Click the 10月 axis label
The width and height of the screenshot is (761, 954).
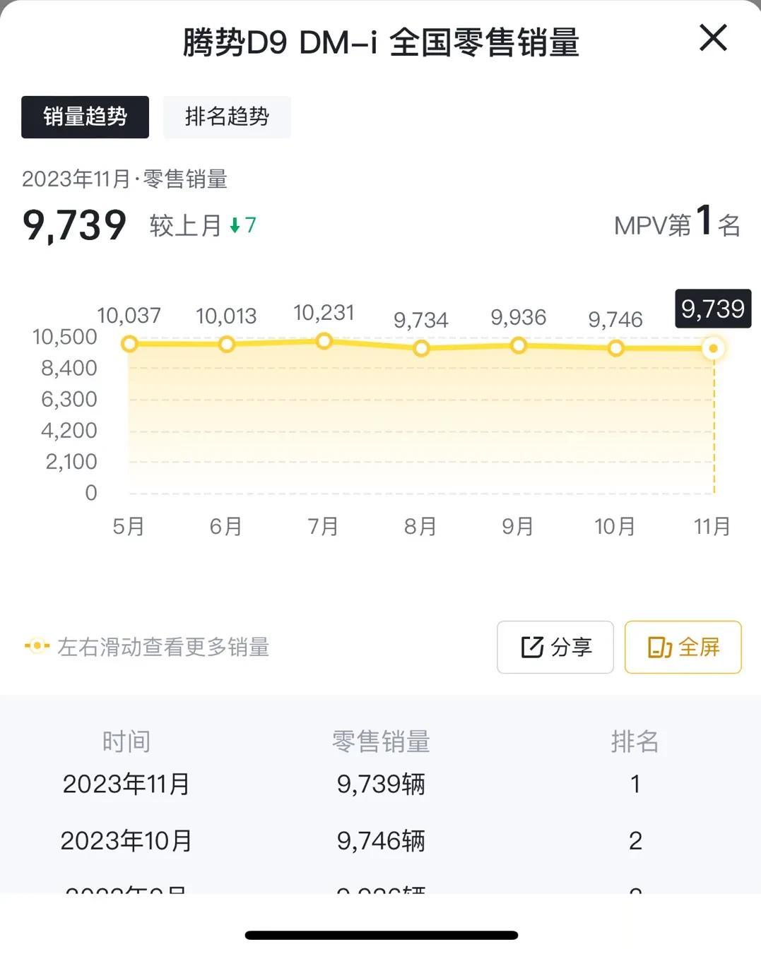click(x=615, y=527)
